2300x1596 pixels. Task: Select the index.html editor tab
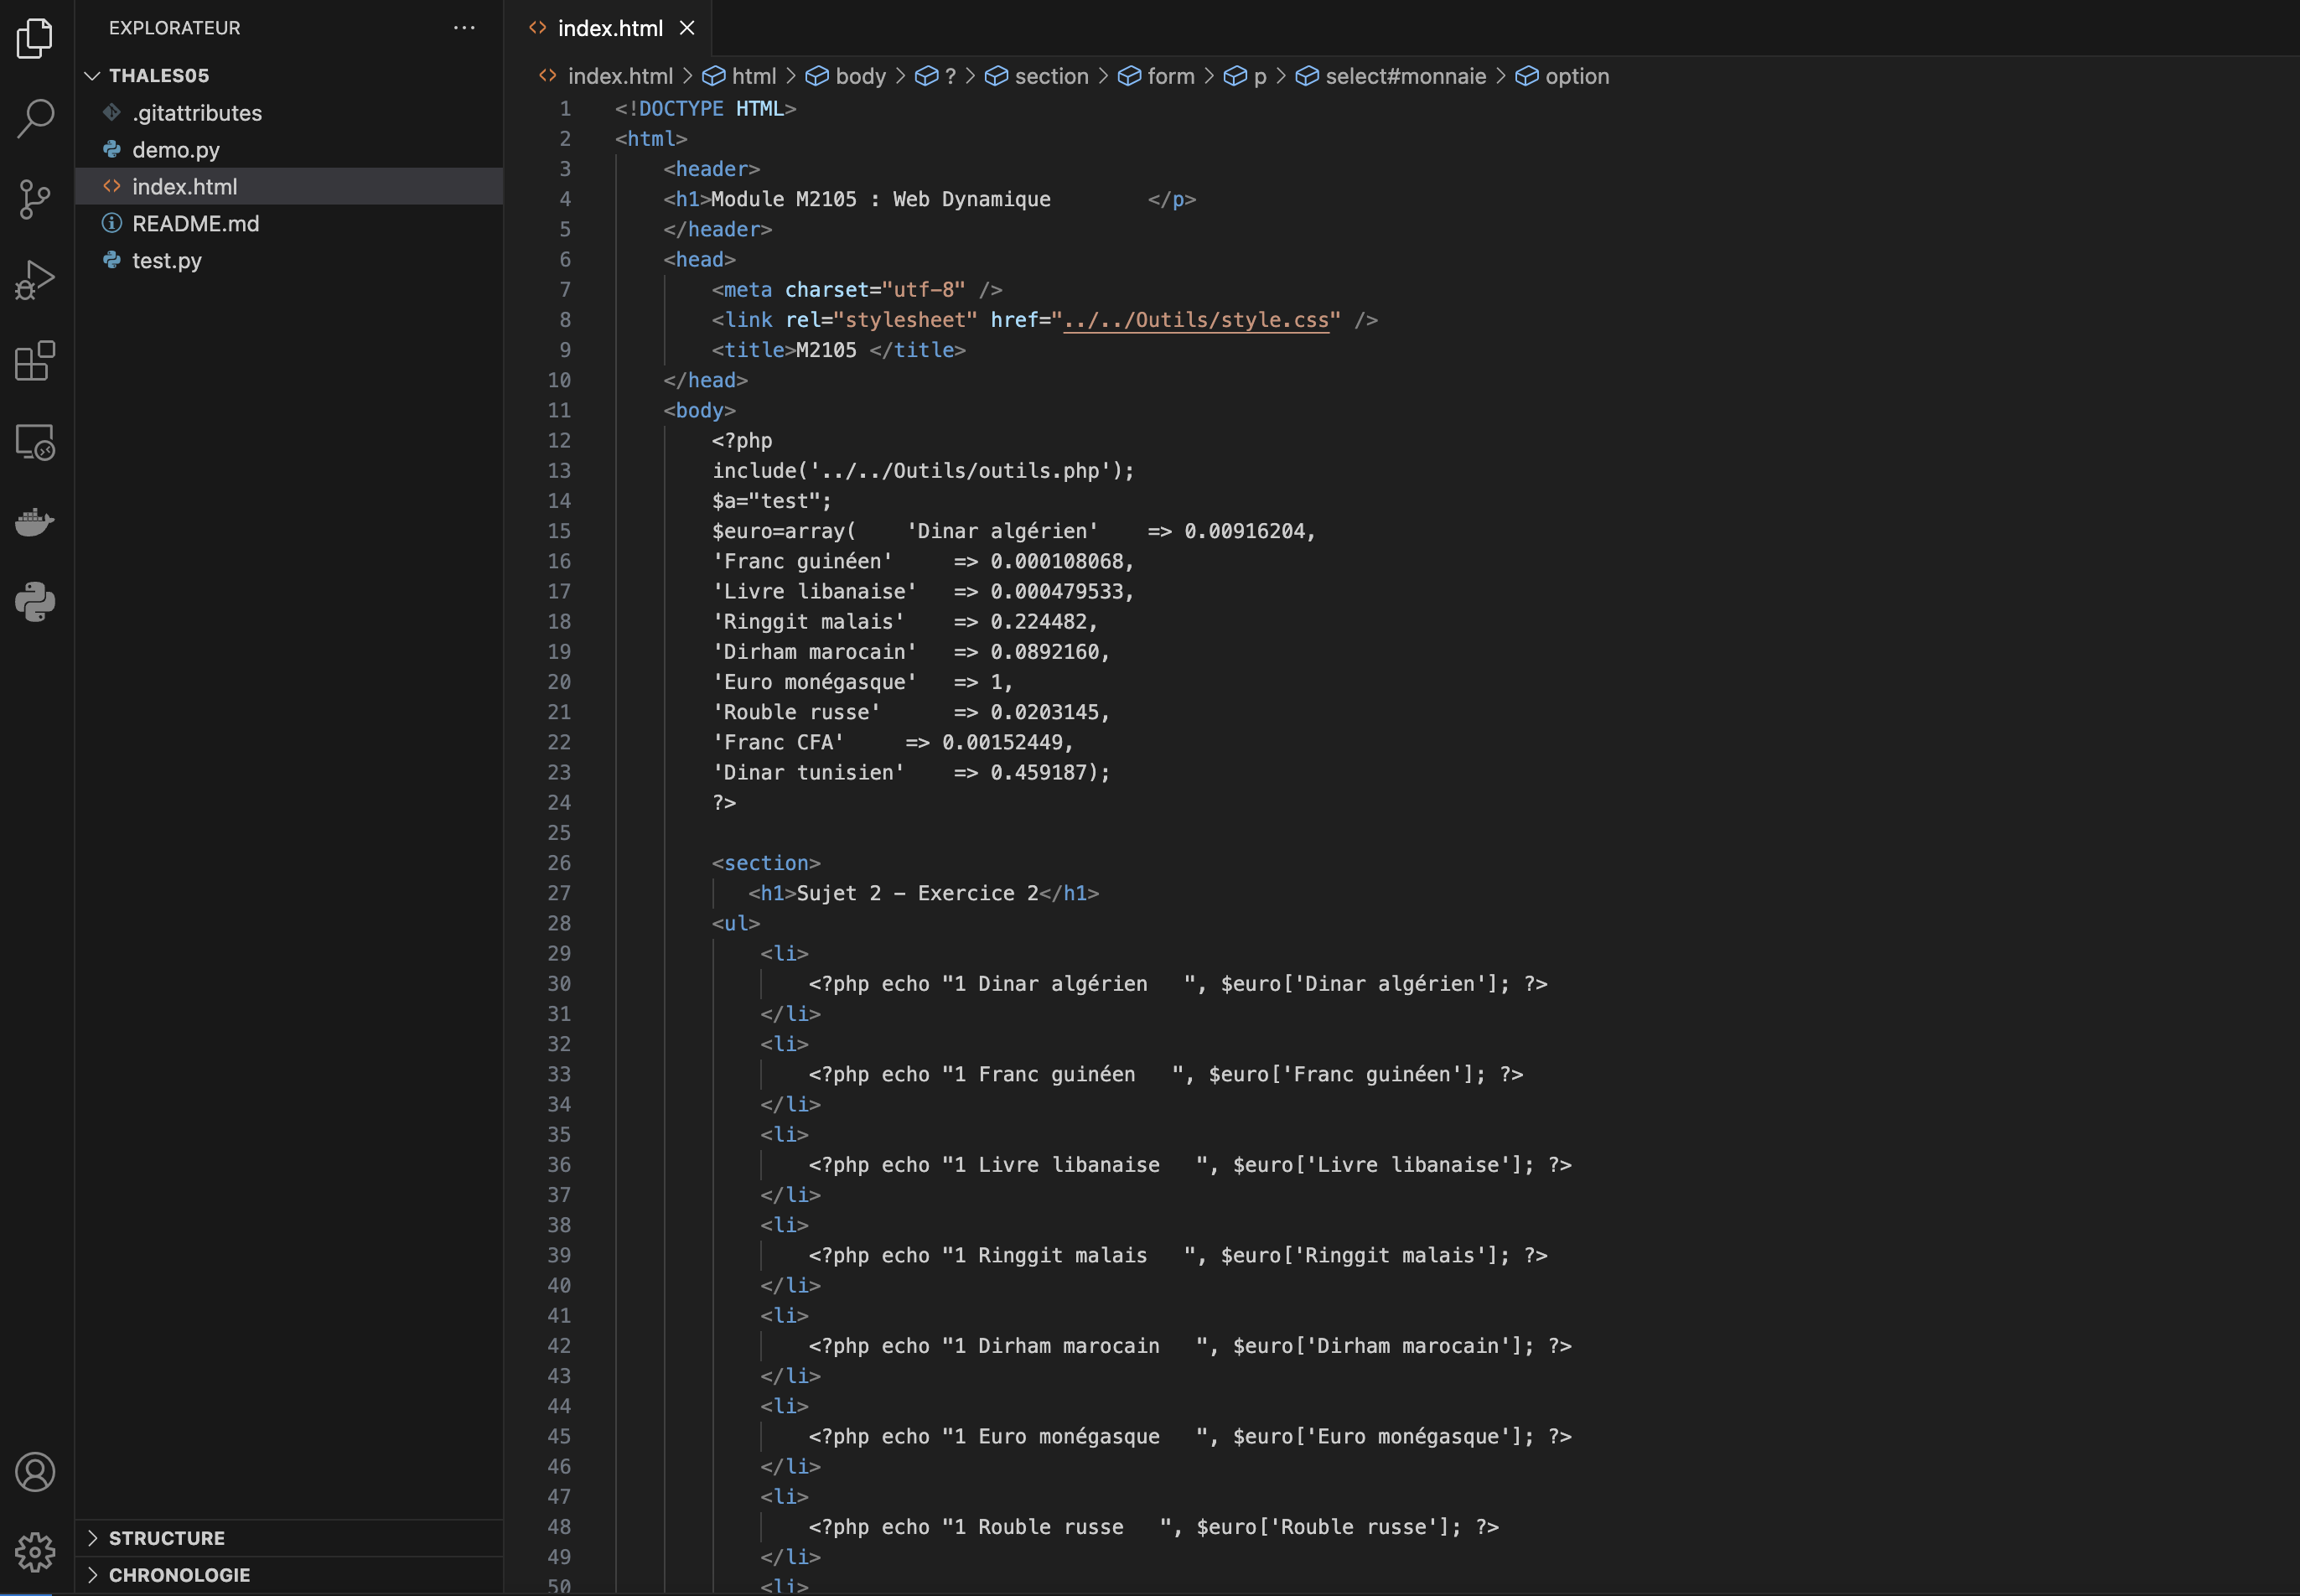pos(609,28)
